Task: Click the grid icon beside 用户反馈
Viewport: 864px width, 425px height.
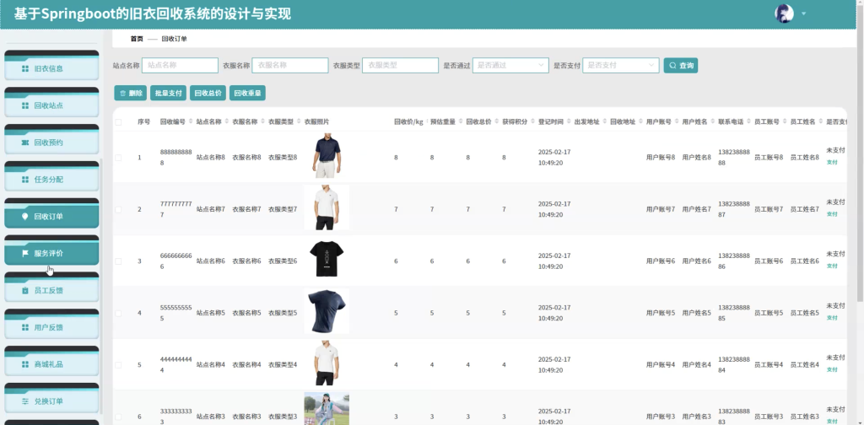Action: point(24,327)
